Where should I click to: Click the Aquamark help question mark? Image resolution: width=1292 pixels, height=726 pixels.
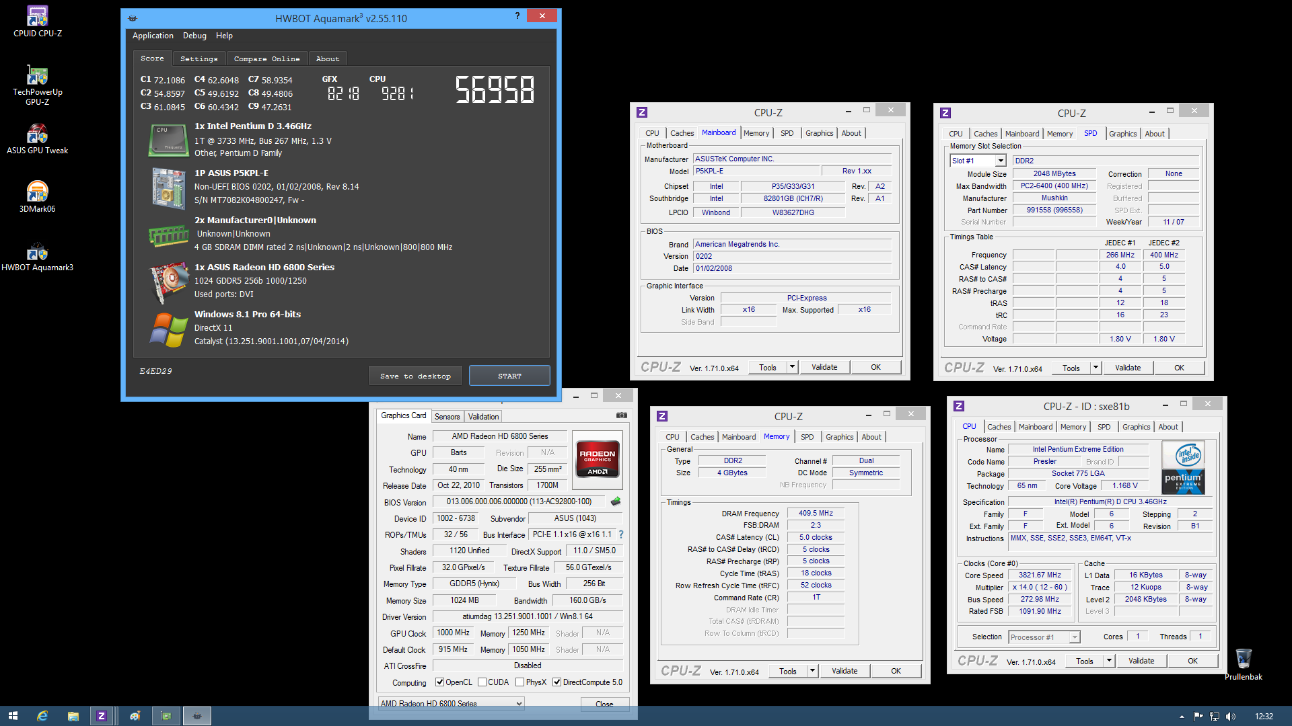[517, 15]
